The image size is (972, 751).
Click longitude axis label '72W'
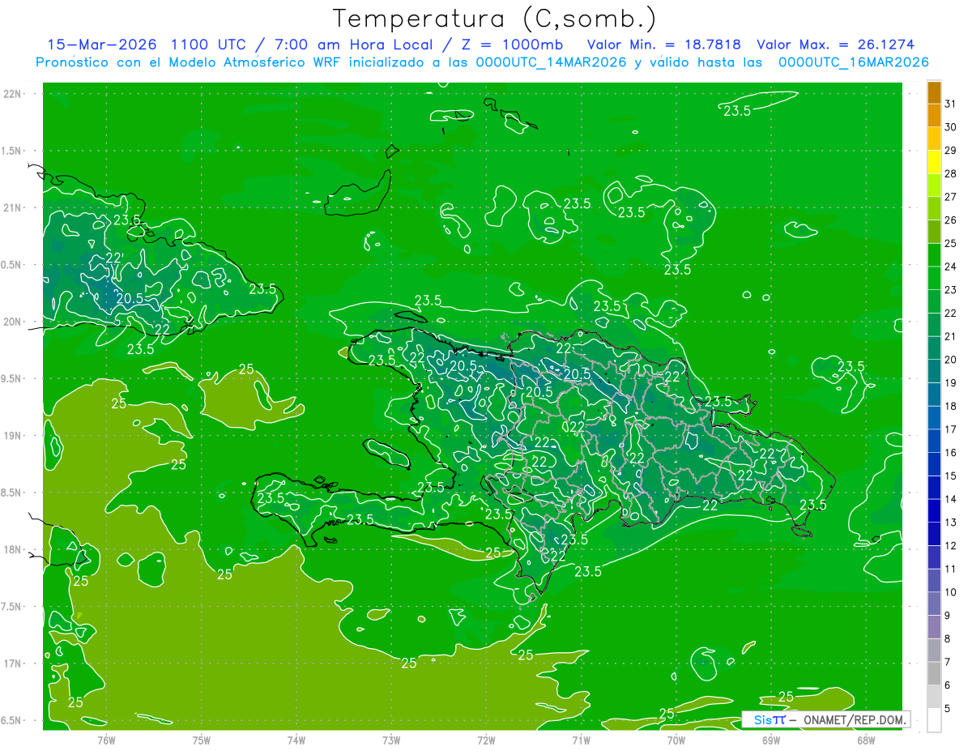click(486, 740)
